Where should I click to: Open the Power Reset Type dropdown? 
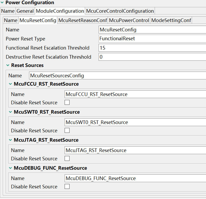pyautogui.click(x=152, y=39)
